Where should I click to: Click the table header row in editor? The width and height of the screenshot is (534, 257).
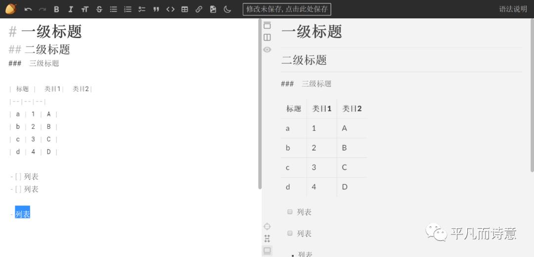[51, 89]
